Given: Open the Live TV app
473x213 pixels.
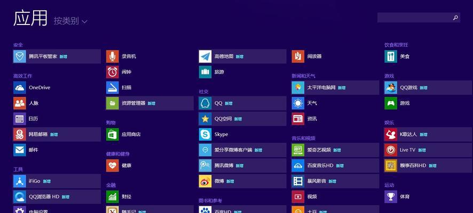Looking at the screenshot, I should 428,150.
